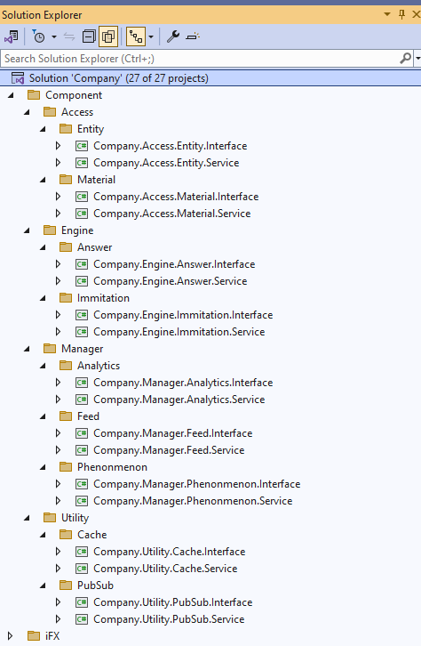Select the Phenonmenon folder
This screenshot has height=646, width=421.
[112, 467]
